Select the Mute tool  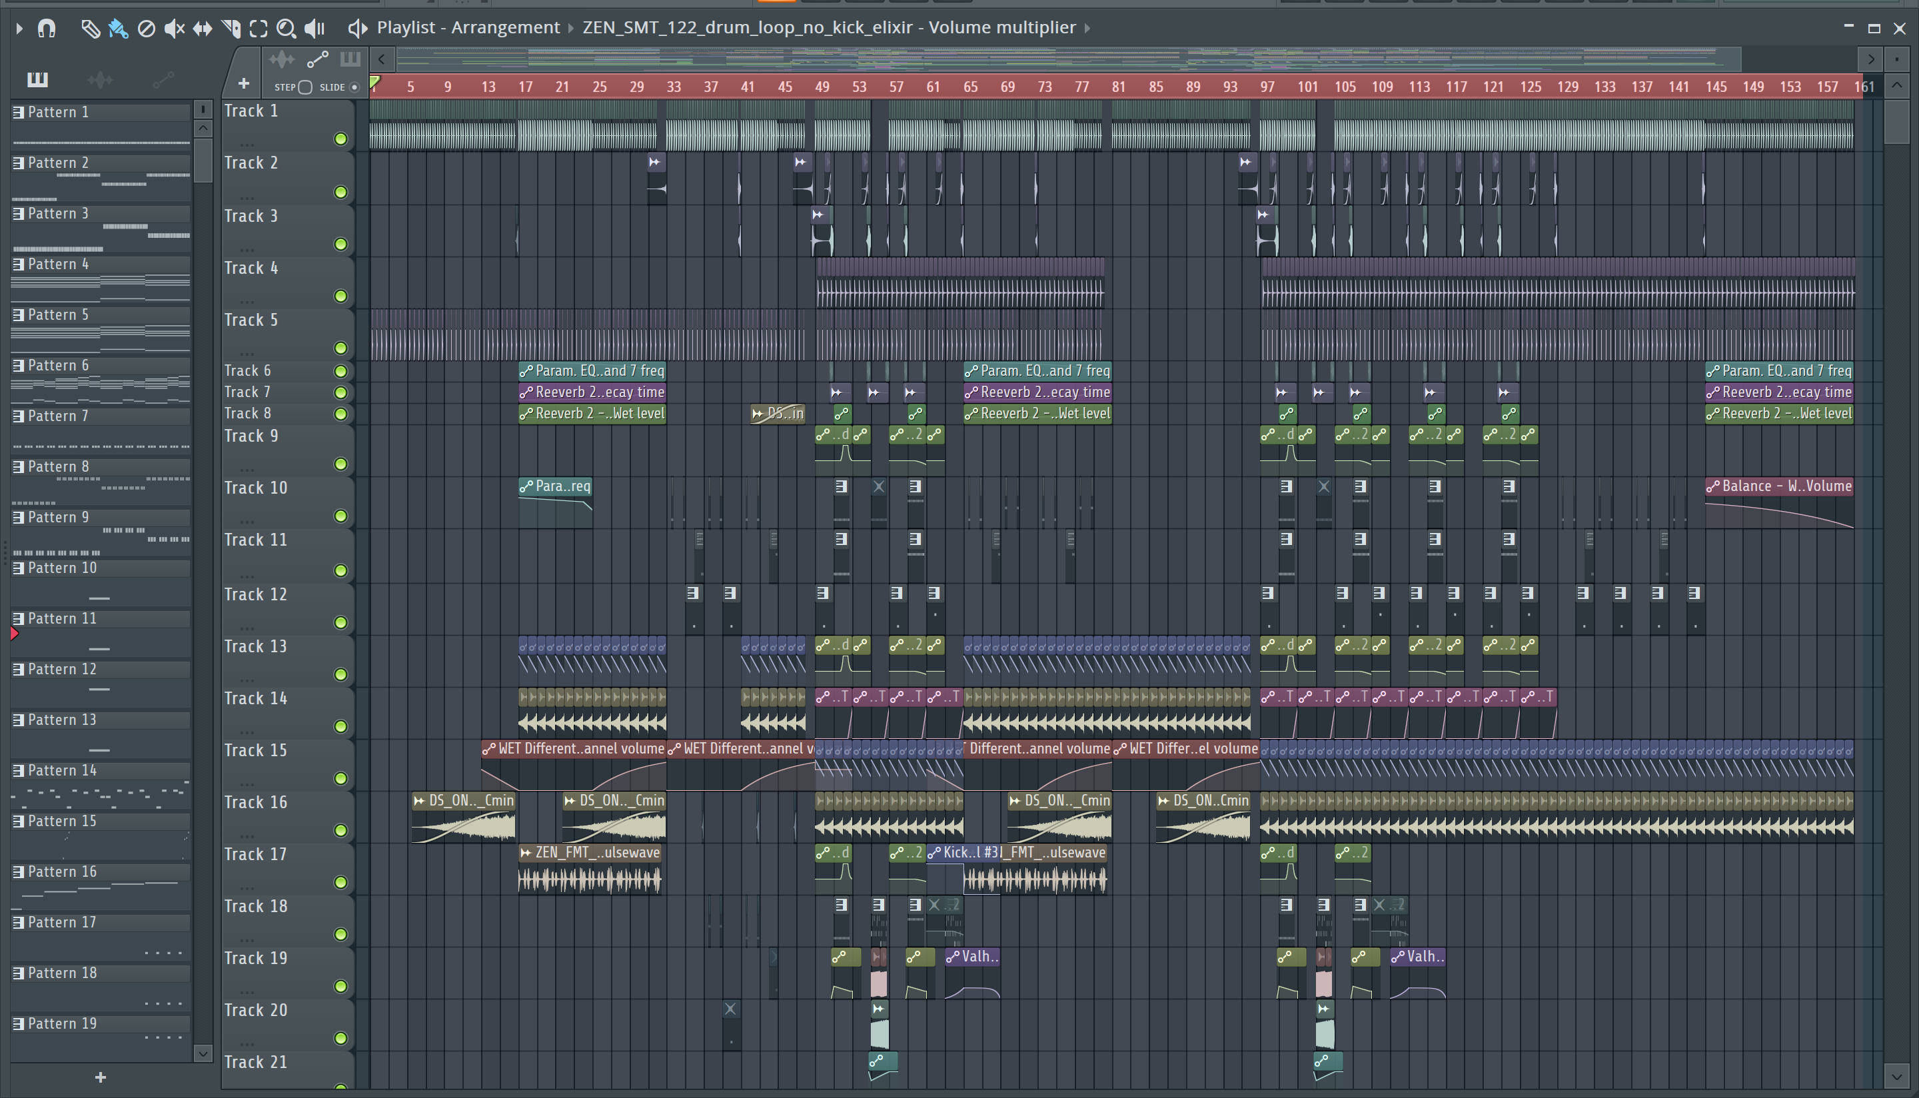pyautogui.click(x=174, y=29)
